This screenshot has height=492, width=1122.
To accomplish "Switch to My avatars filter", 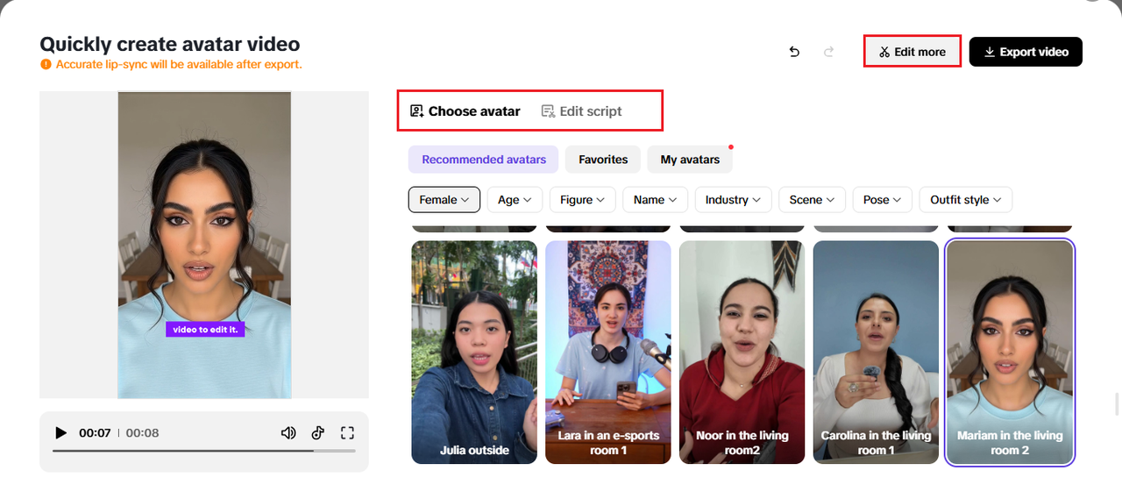I will click(x=690, y=160).
